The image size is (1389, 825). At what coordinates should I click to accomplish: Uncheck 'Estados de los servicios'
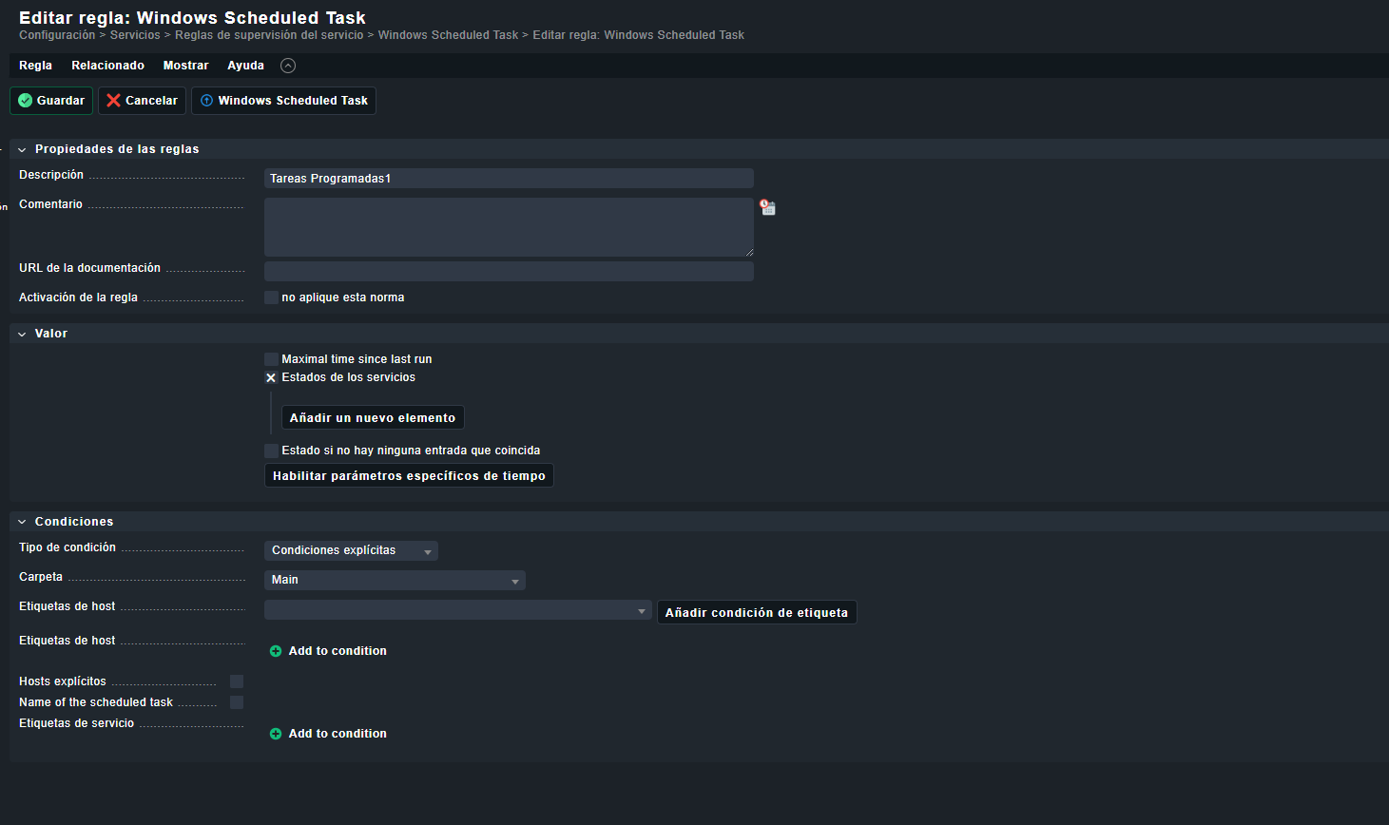coord(271,377)
